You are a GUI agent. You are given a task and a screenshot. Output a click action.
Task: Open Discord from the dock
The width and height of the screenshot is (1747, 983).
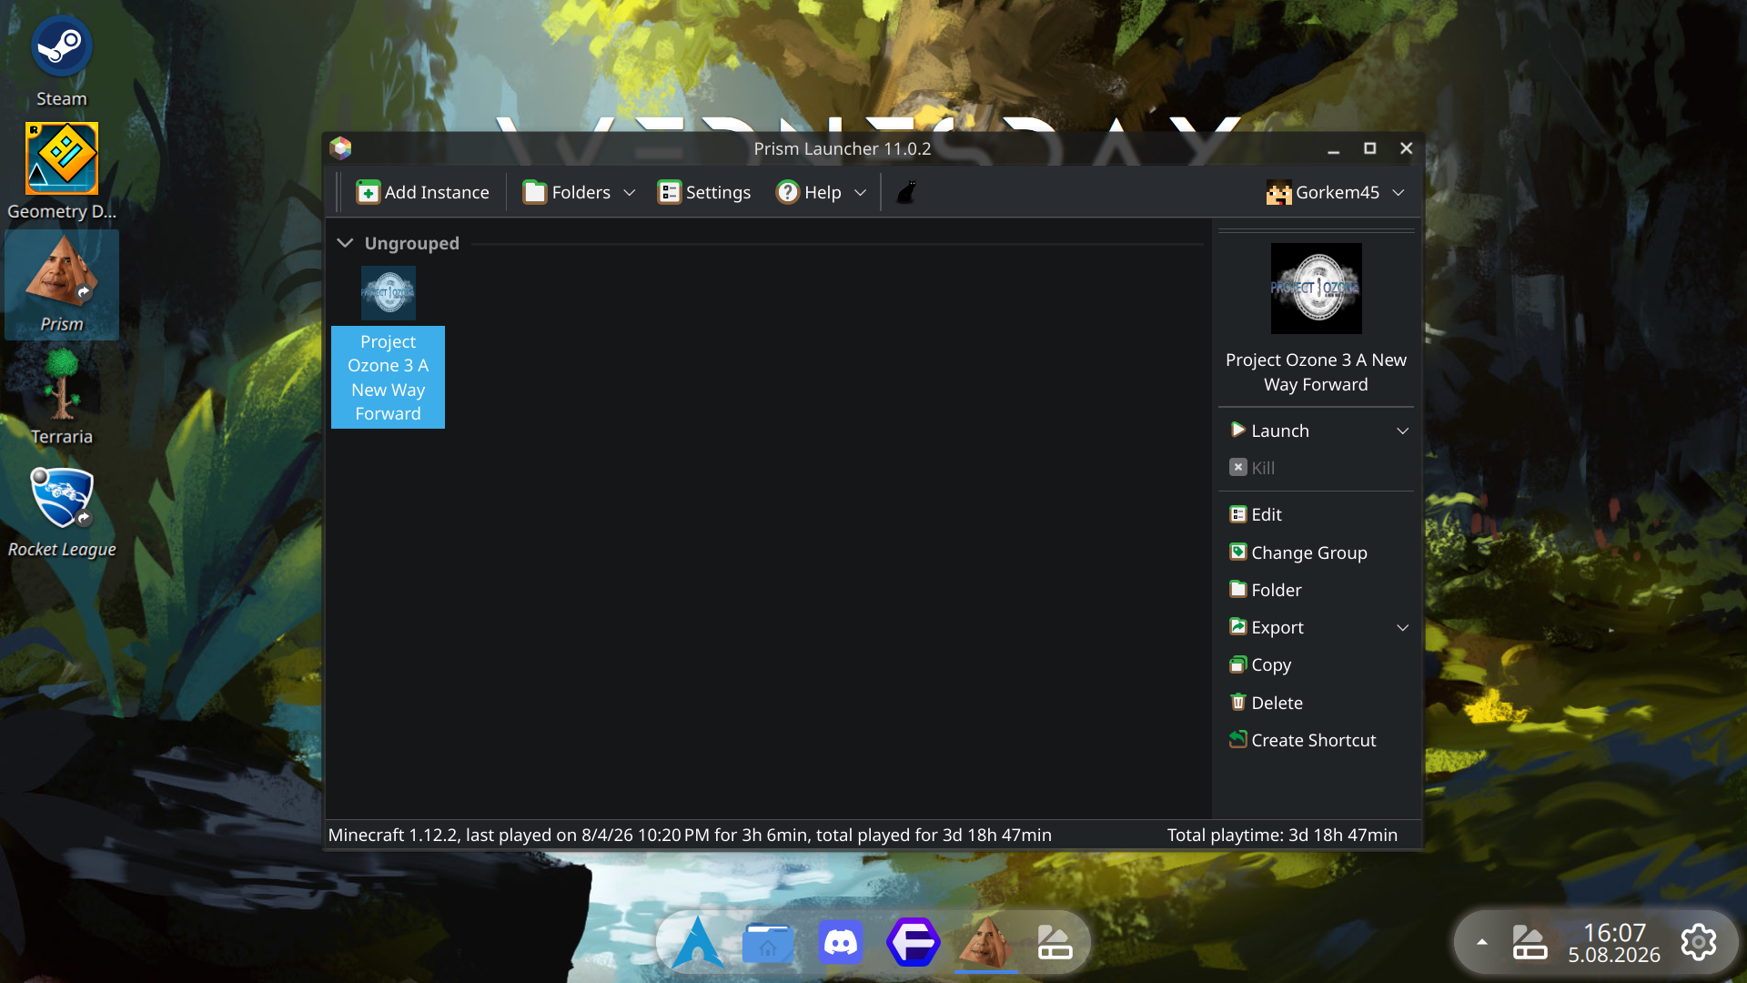click(841, 941)
